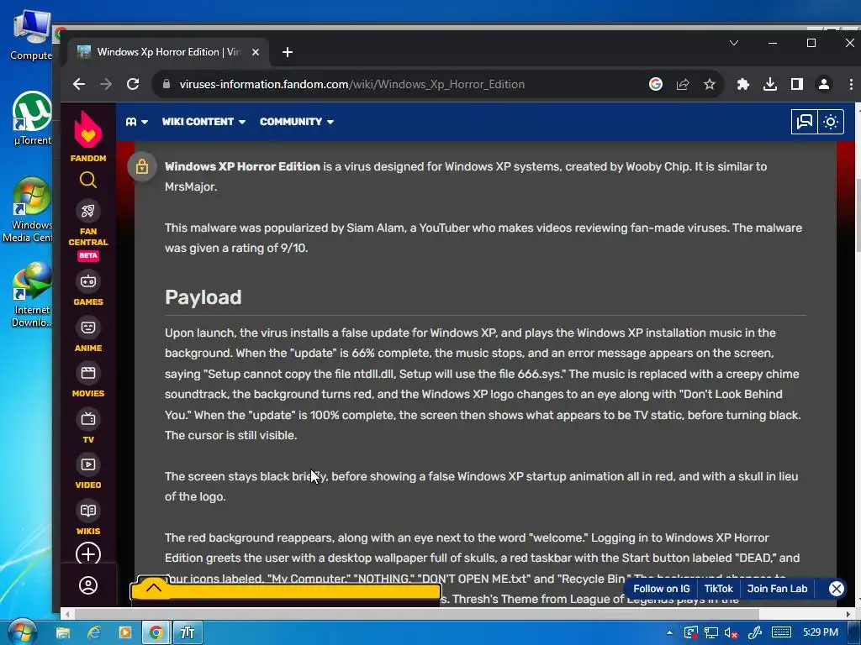Click the horizontal scrollbar
This screenshot has width=861, height=645.
[416, 614]
